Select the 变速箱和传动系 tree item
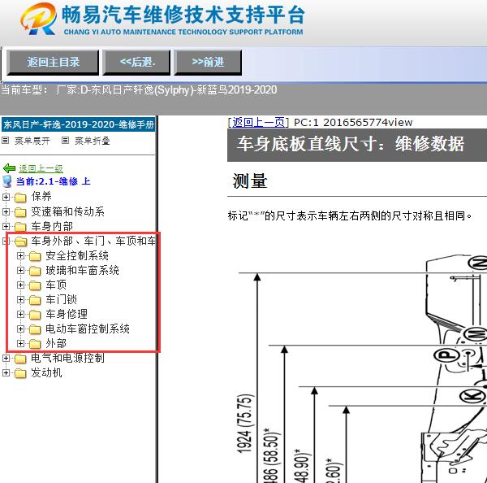The height and width of the screenshot is (483, 487). coord(67,211)
